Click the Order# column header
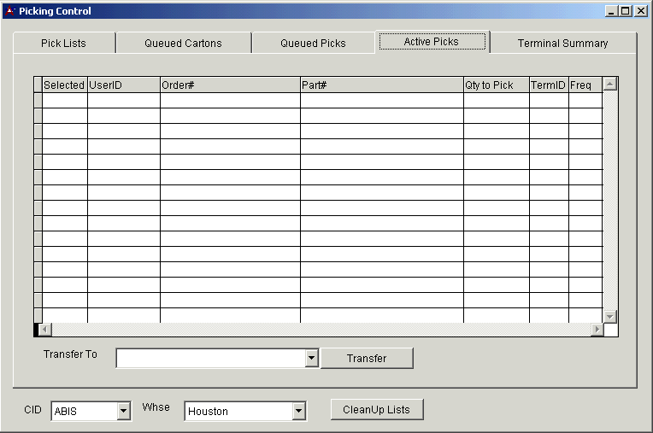Image resolution: width=653 pixels, height=433 pixels. [229, 85]
